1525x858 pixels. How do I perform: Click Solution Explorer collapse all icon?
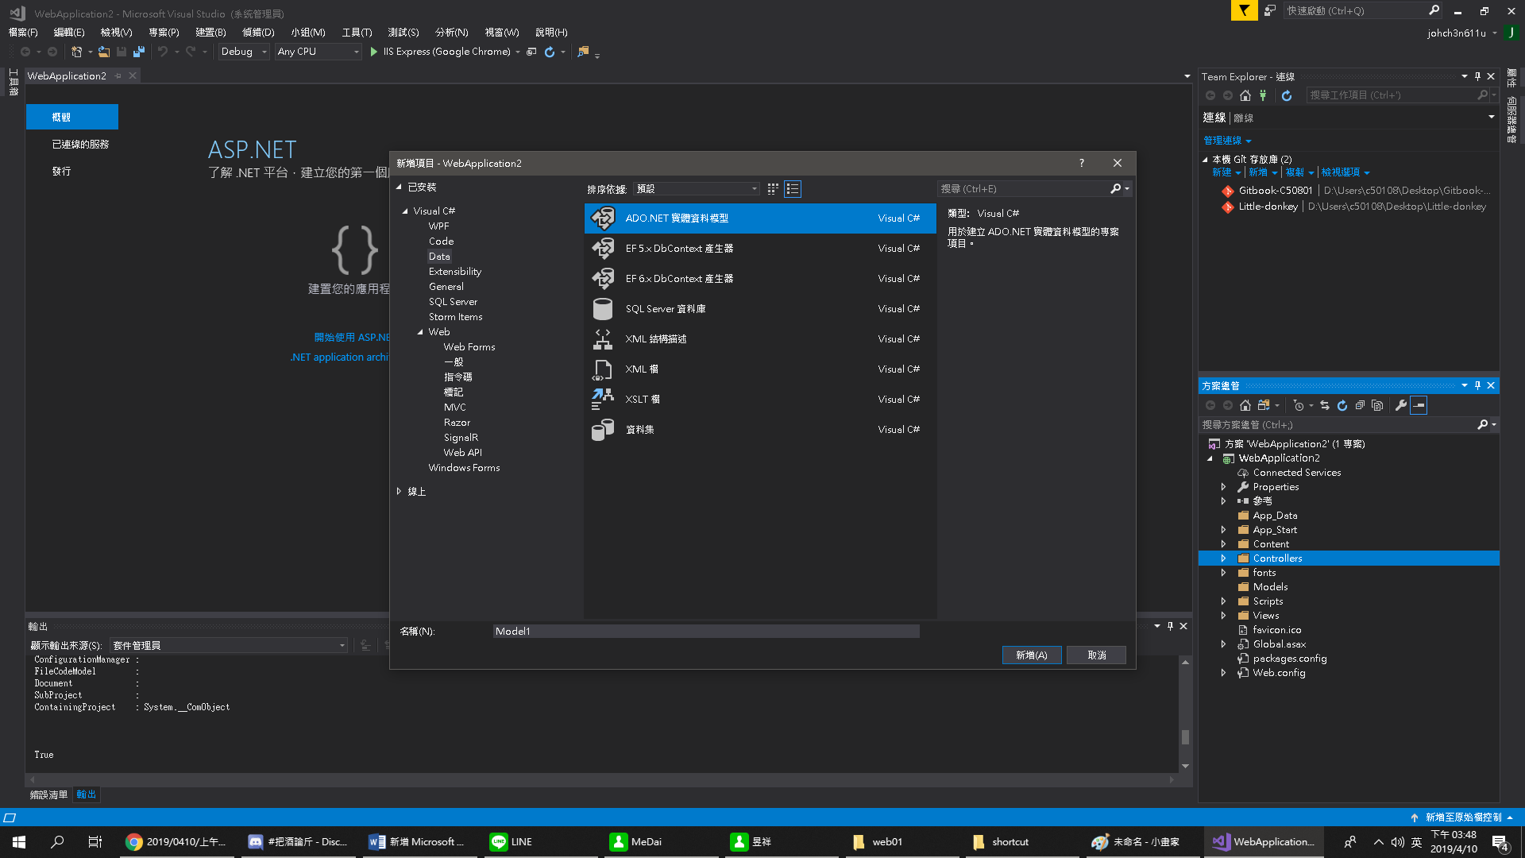pos(1360,405)
